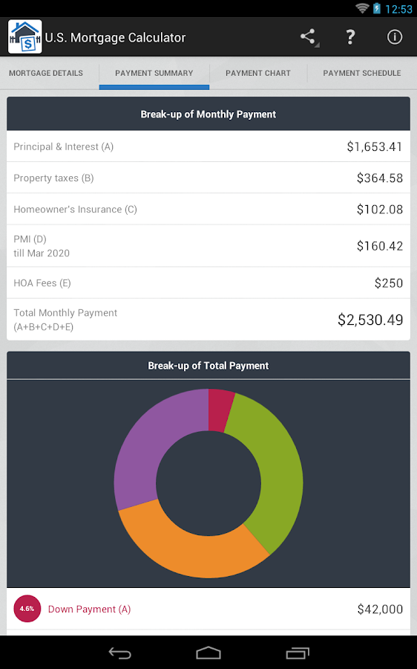Tap the Total Monthly Payment row
Image resolution: width=417 pixels, height=669 pixels.
(x=208, y=320)
